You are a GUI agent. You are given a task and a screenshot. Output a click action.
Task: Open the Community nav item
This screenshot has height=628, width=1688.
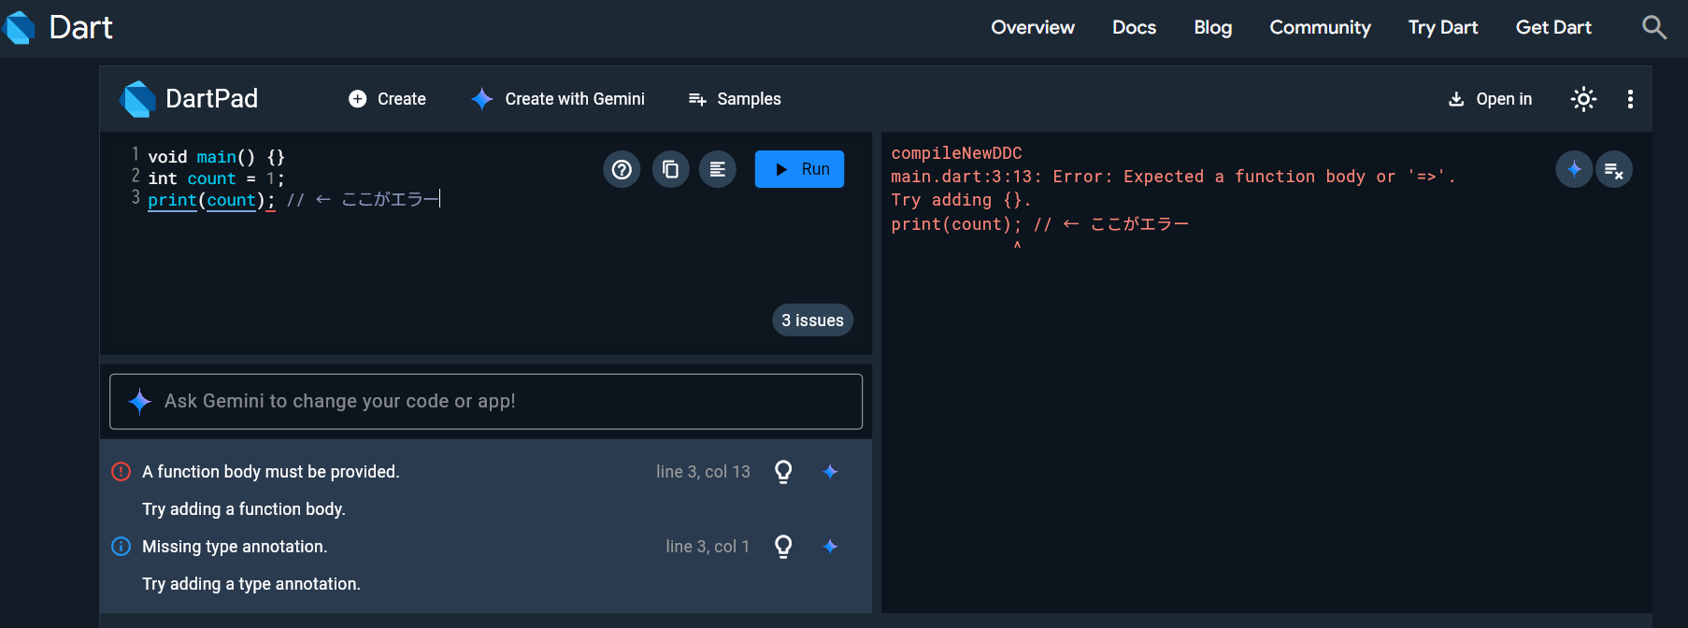tap(1320, 27)
